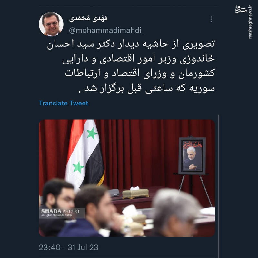
Task: Click the framed portrait on the easel
Action: coord(192,156)
